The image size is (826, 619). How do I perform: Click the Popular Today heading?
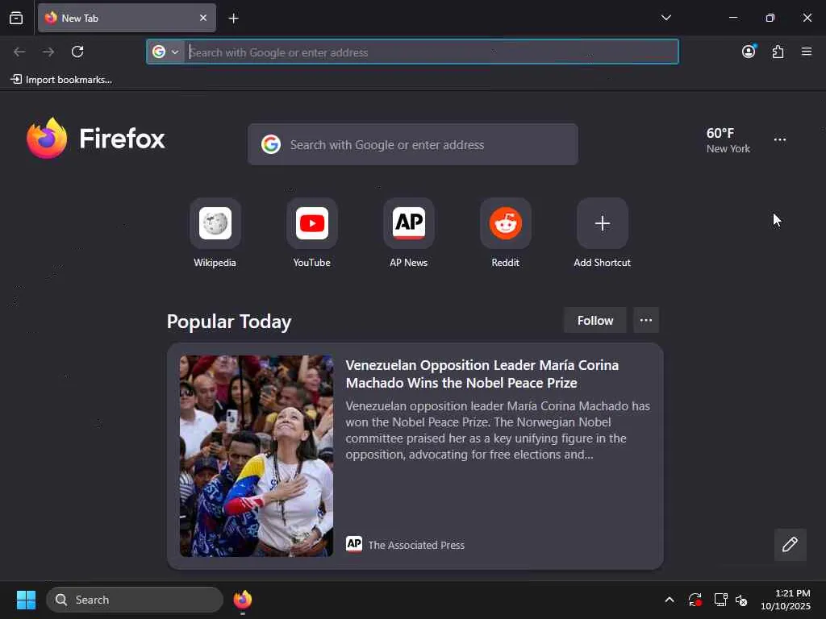(229, 322)
